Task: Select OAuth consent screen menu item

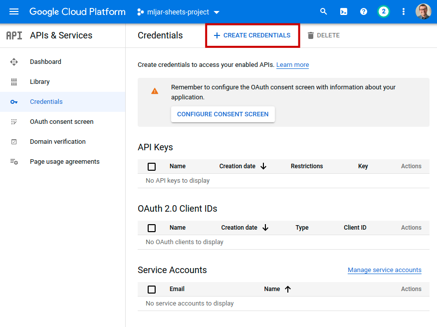Action: pos(61,122)
